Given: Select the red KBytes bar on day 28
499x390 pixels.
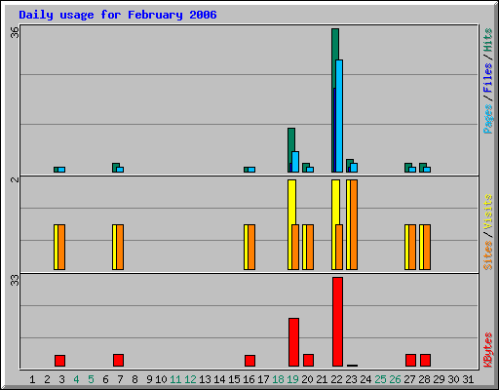Looking at the screenshot, I should pyautogui.click(x=425, y=360).
